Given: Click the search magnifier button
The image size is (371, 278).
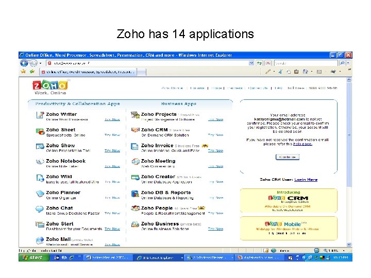Looking at the screenshot, I should coord(342,63).
